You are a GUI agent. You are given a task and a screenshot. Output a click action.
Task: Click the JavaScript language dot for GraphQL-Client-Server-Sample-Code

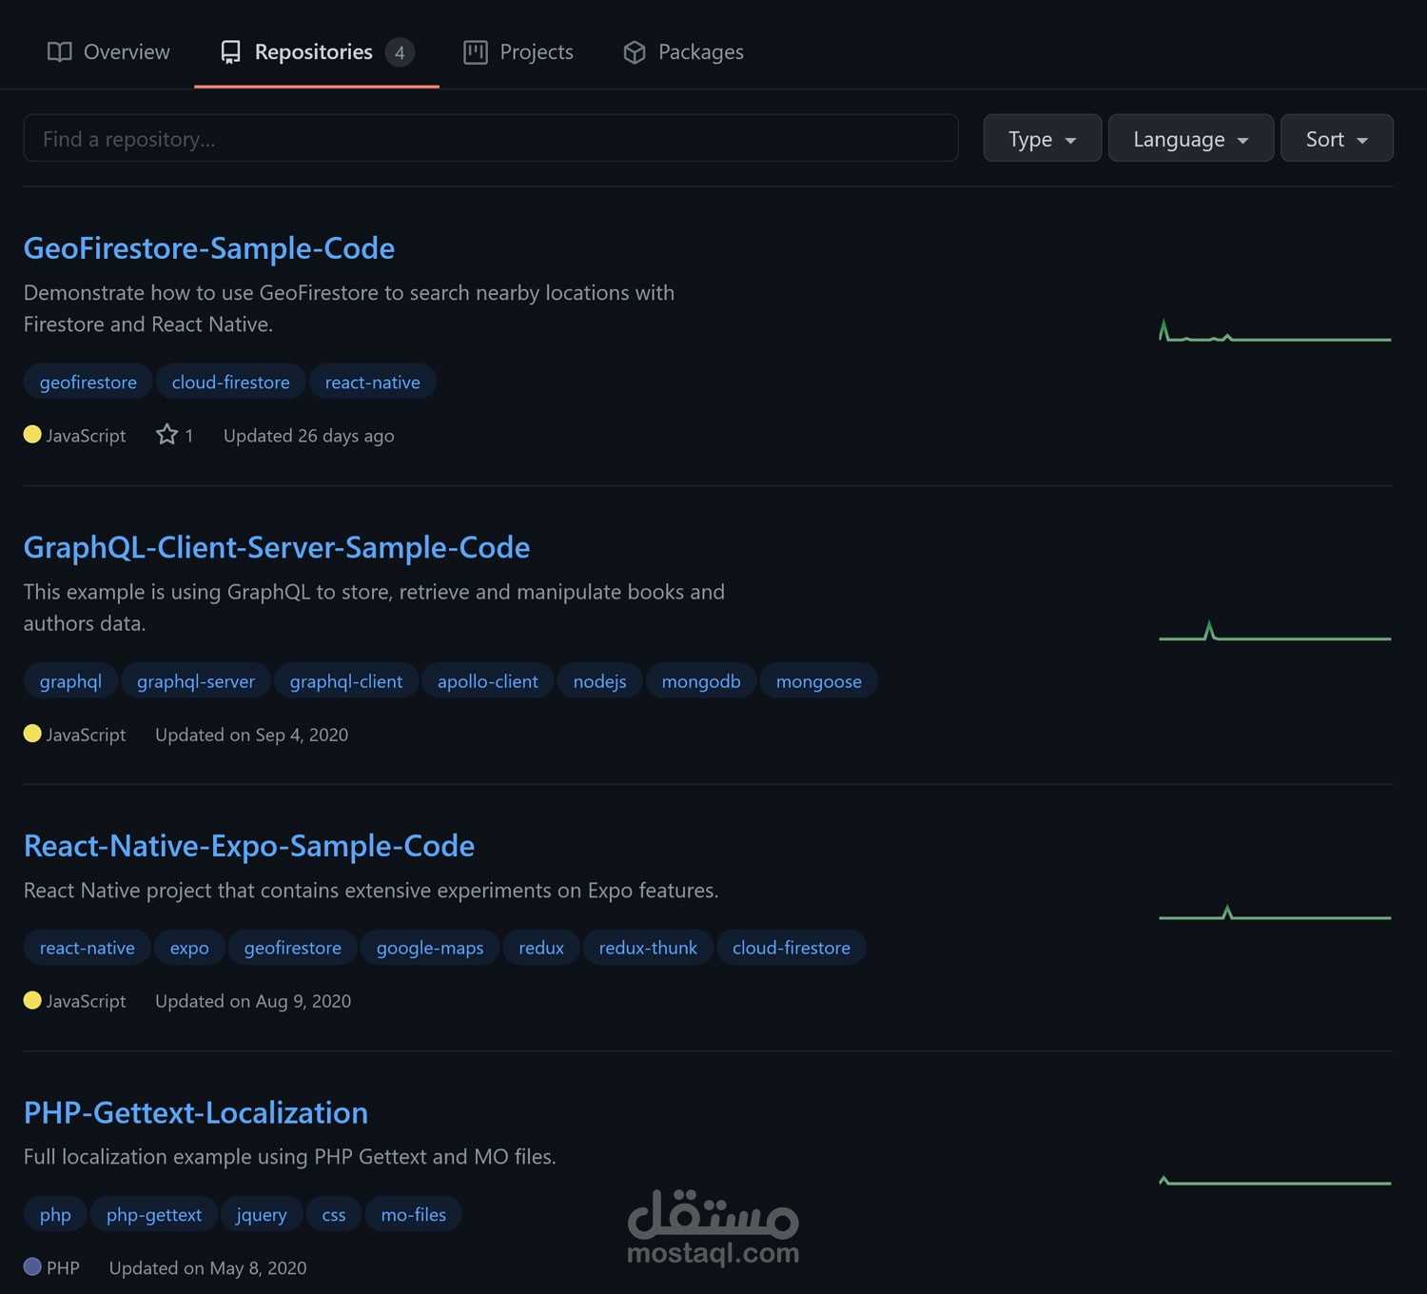coord(32,734)
